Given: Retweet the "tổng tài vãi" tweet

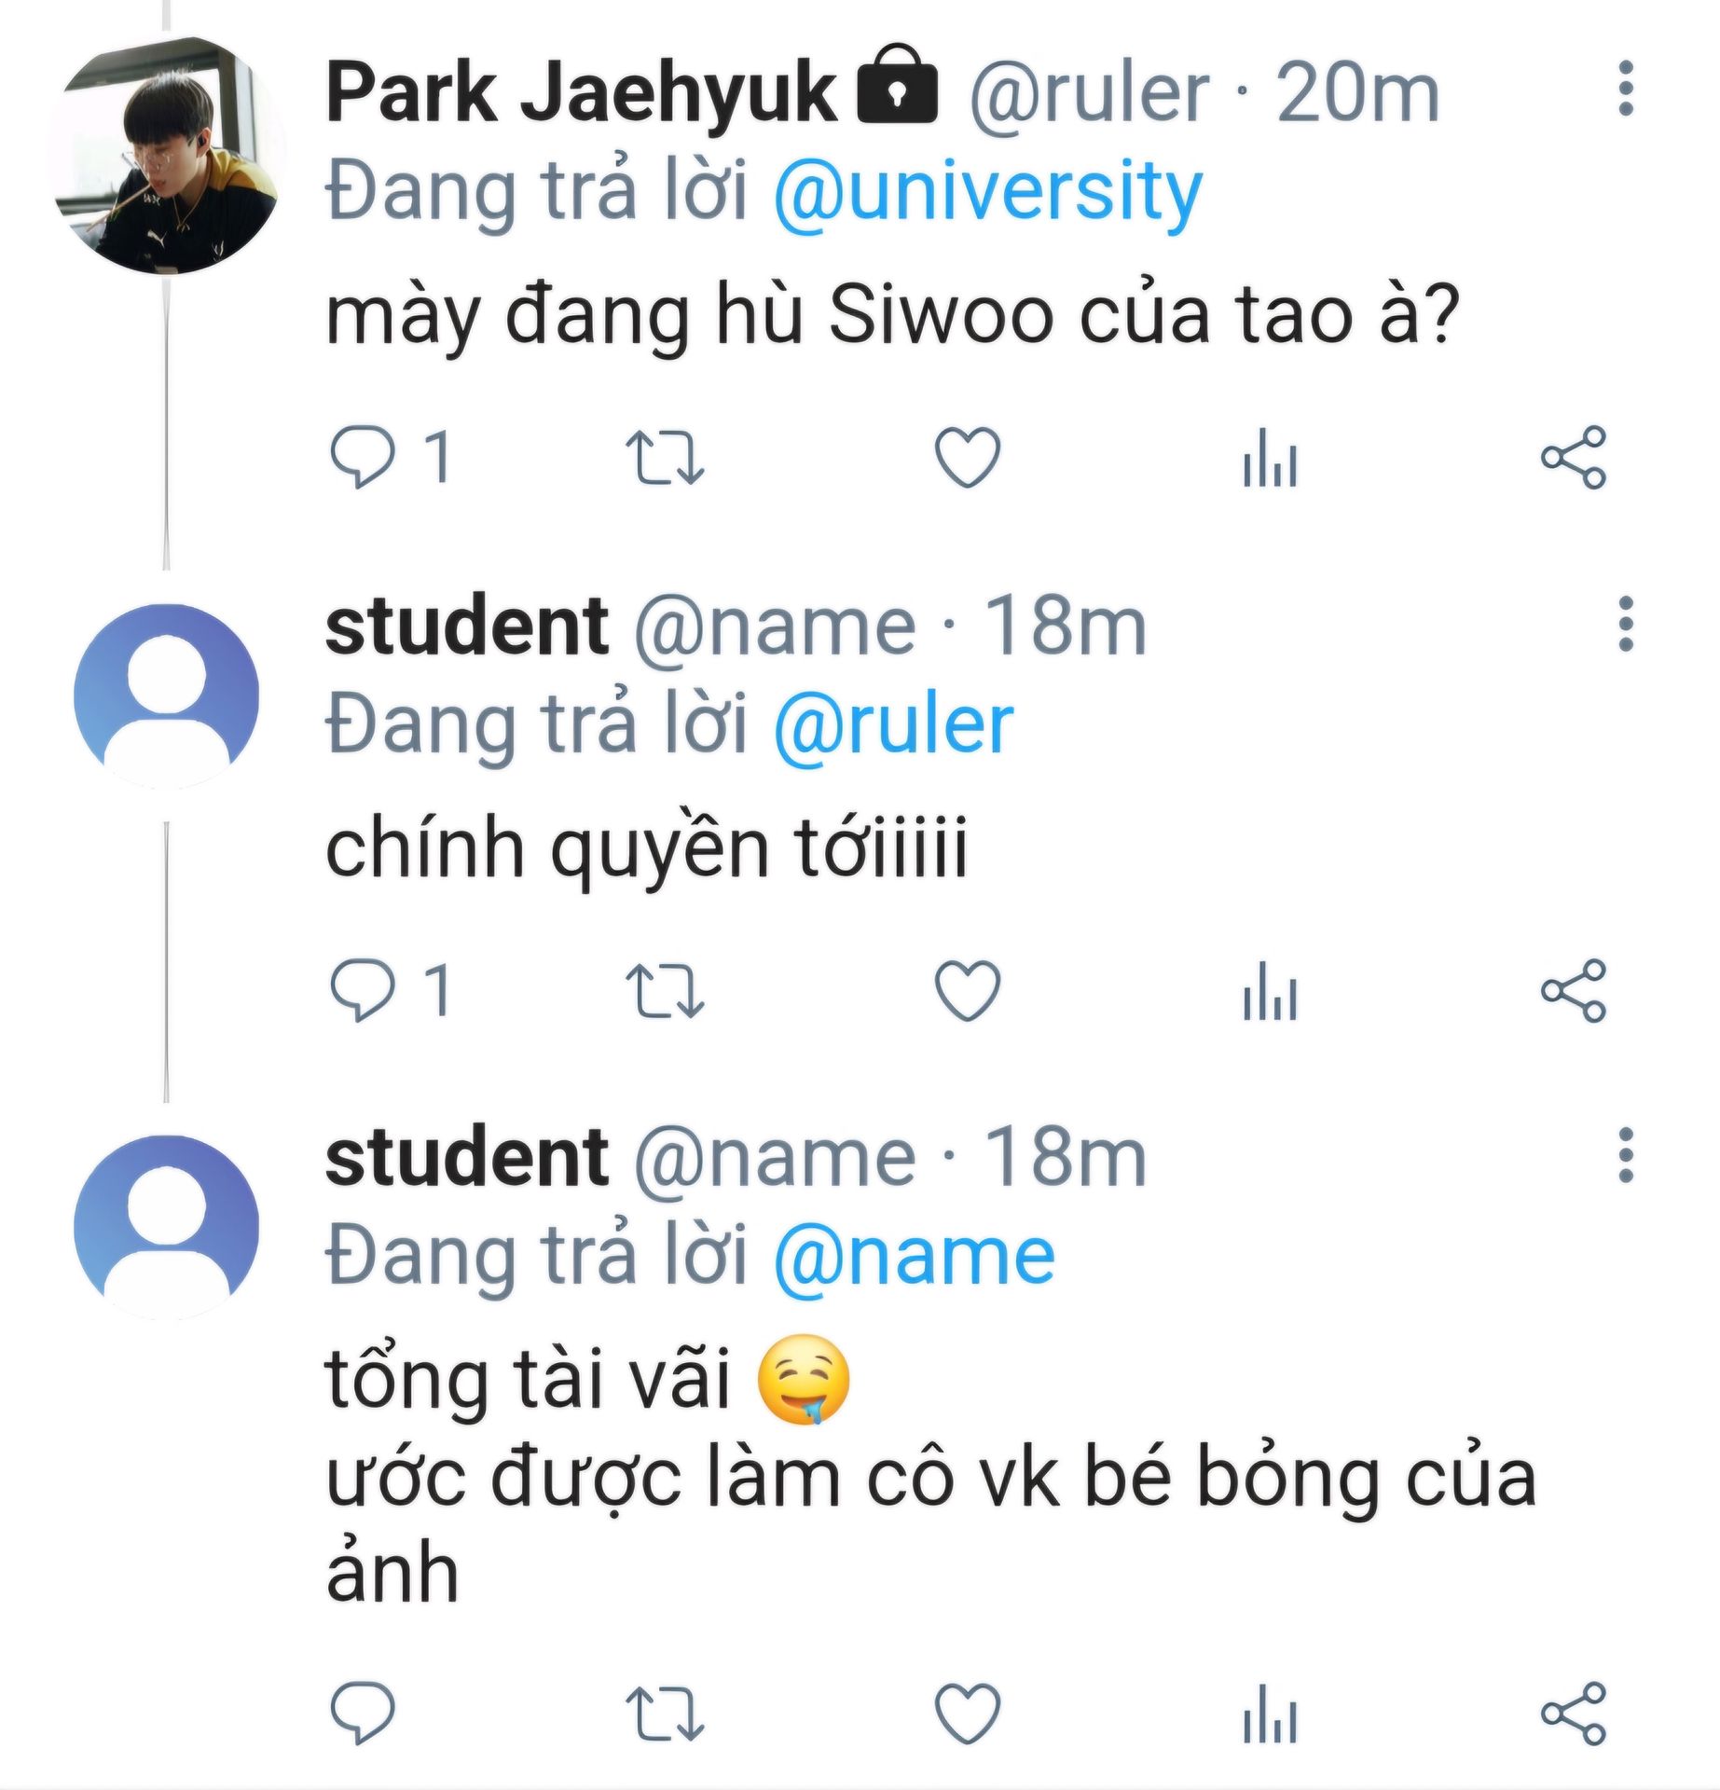Looking at the screenshot, I should tap(664, 1713).
